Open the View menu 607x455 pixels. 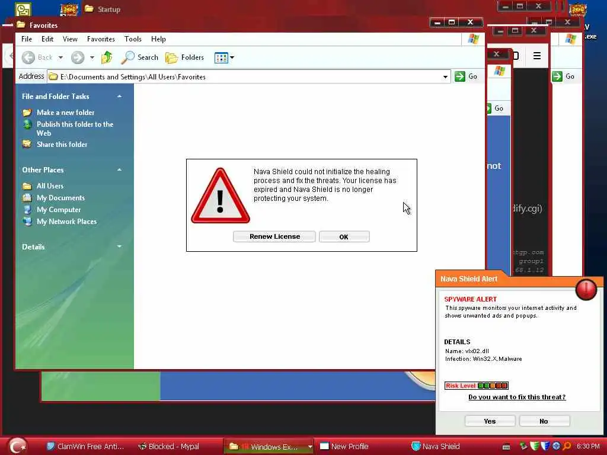(70, 39)
